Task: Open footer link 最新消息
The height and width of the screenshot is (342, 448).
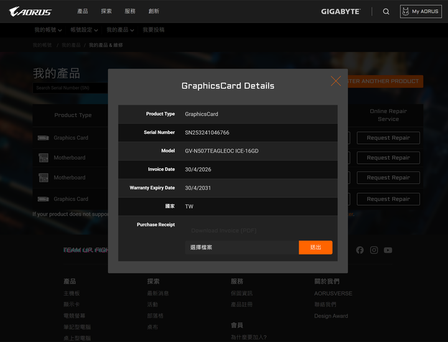Action: [157, 293]
